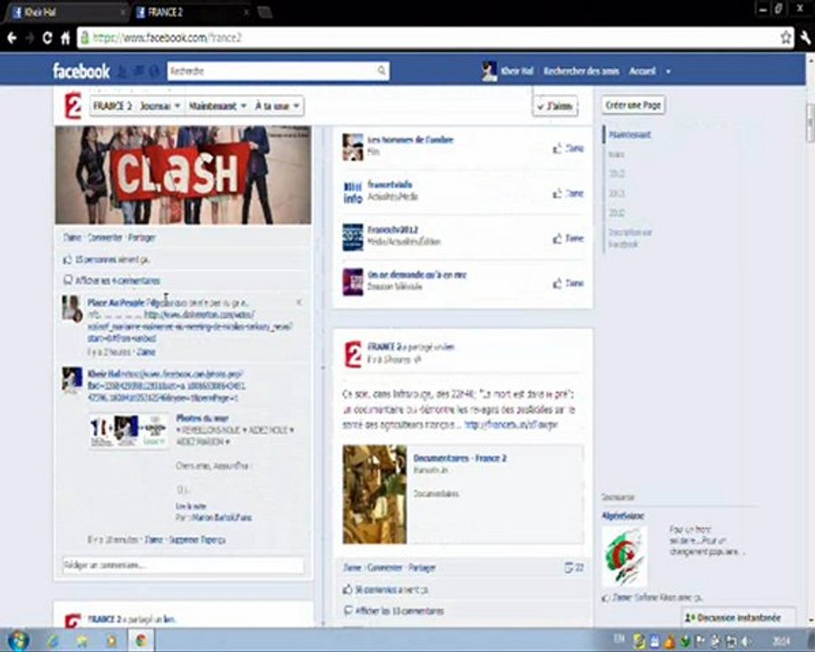Click Kheir Hal profile picture in header
Image resolution: width=815 pixels, height=652 pixels.
[489, 72]
